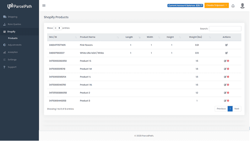The height and width of the screenshot is (141, 250).
Task: Edit the Pink Flowers product
Action: coord(226,45)
